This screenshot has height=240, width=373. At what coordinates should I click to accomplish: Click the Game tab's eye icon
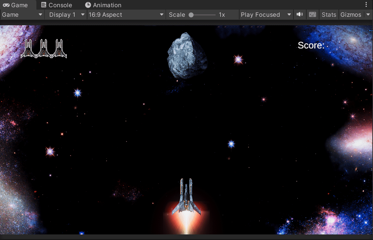coord(6,5)
